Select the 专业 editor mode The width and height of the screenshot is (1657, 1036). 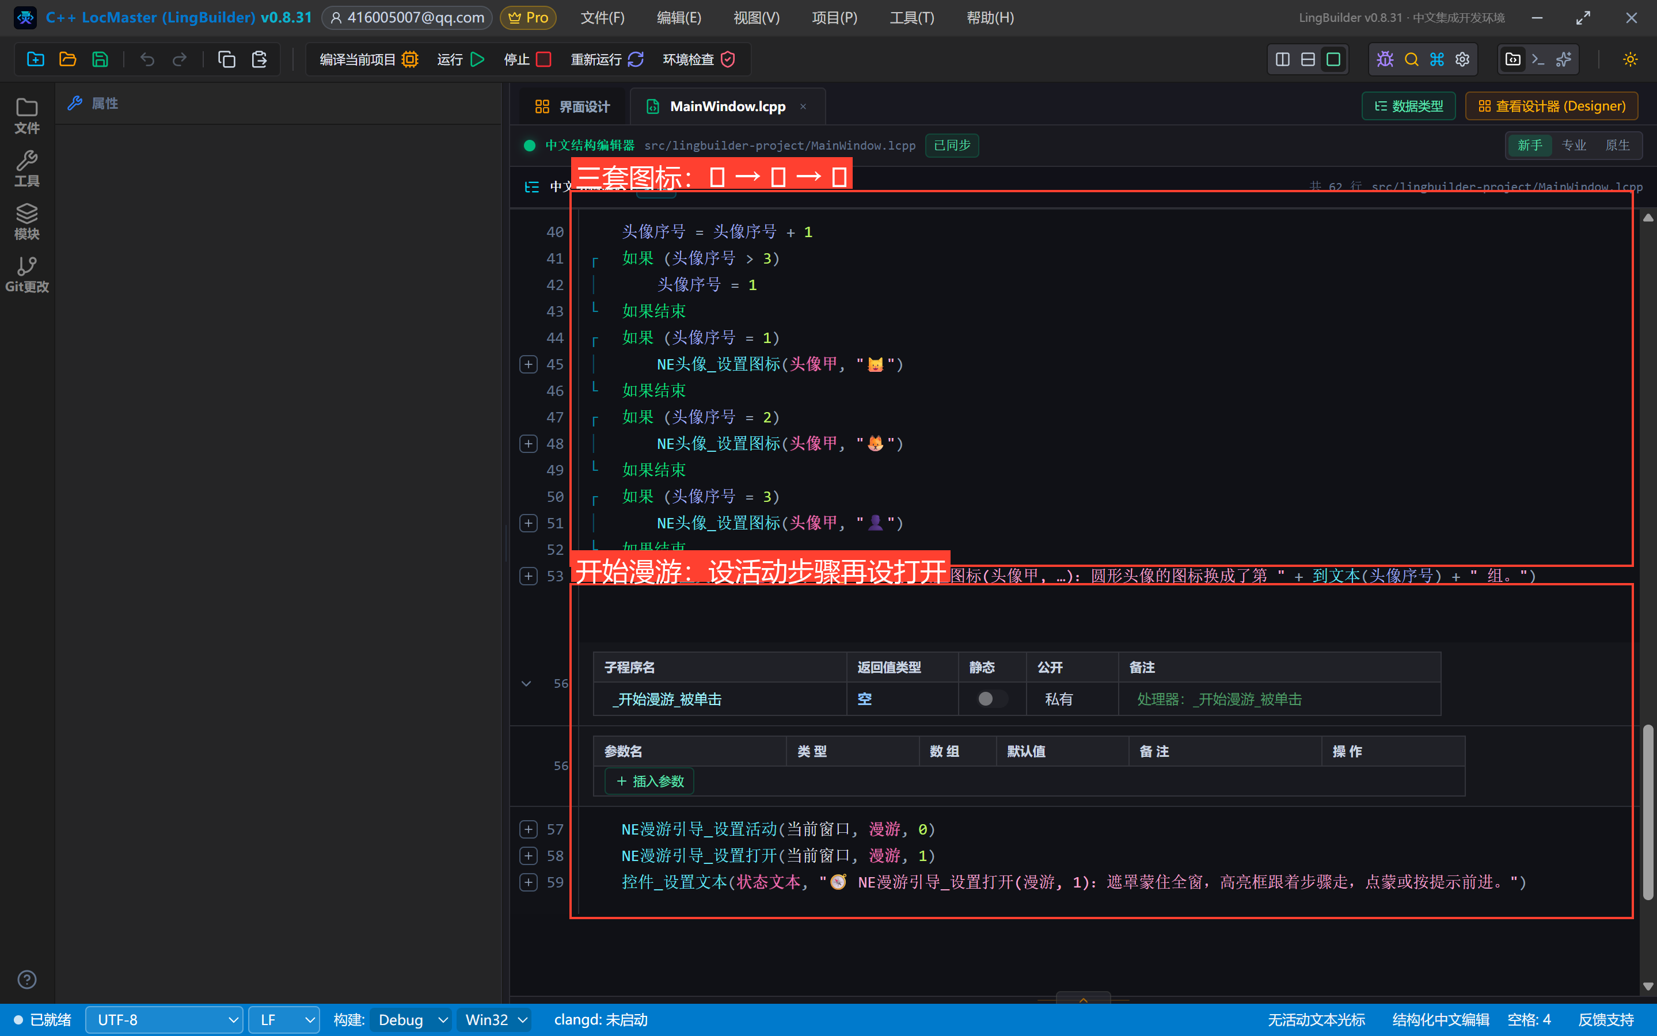1574,145
